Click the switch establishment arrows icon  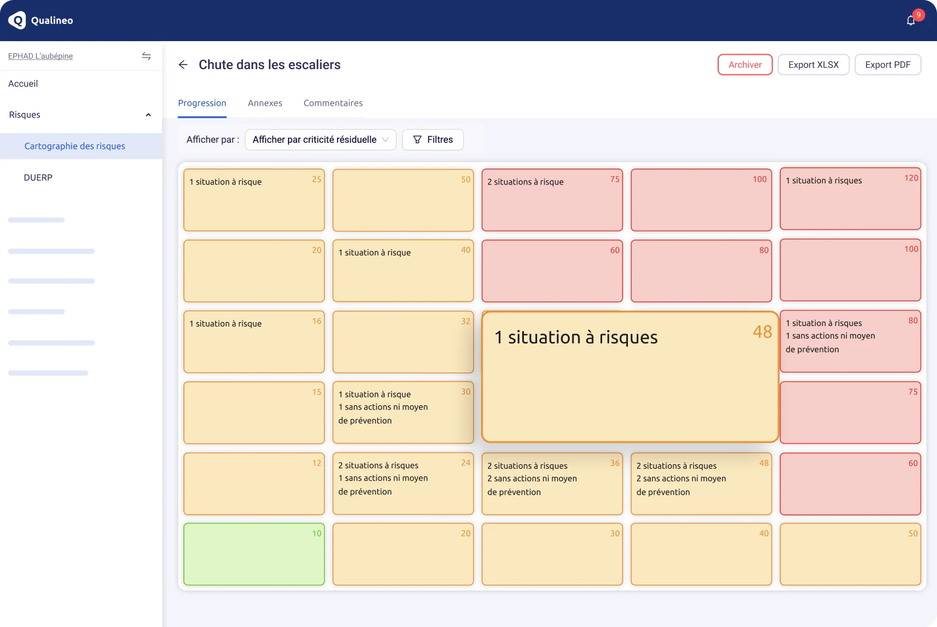146,56
